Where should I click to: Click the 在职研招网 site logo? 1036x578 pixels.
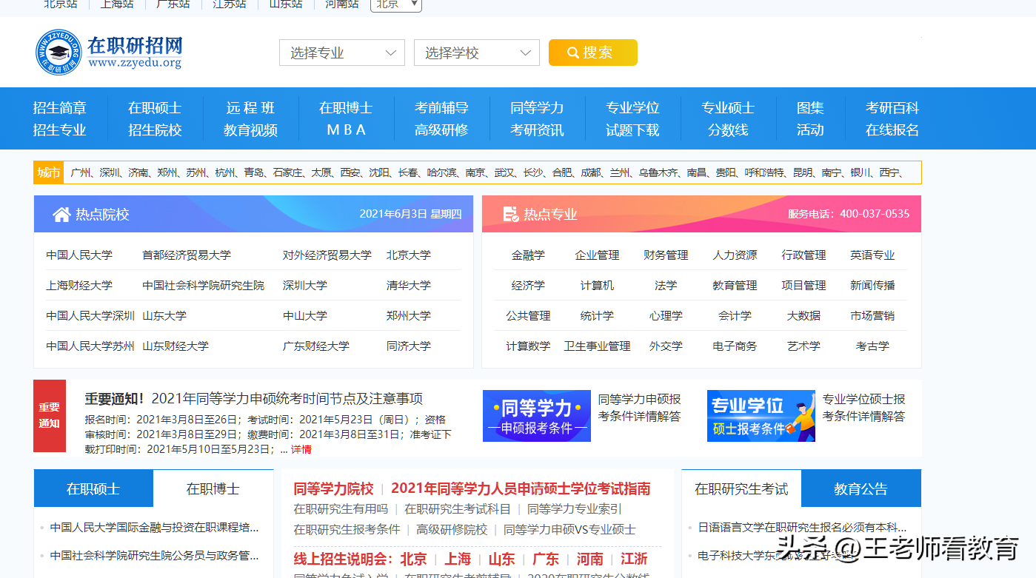coord(109,53)
